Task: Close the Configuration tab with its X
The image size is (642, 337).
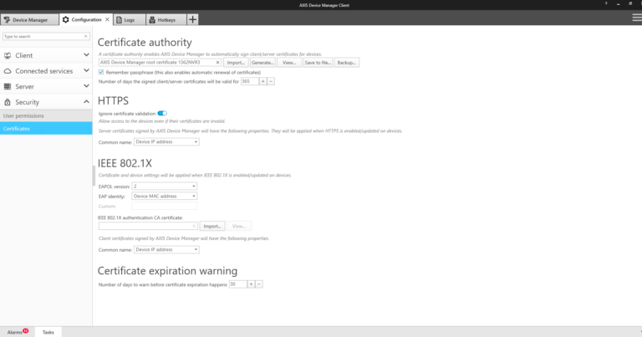Action: [107, 19]
